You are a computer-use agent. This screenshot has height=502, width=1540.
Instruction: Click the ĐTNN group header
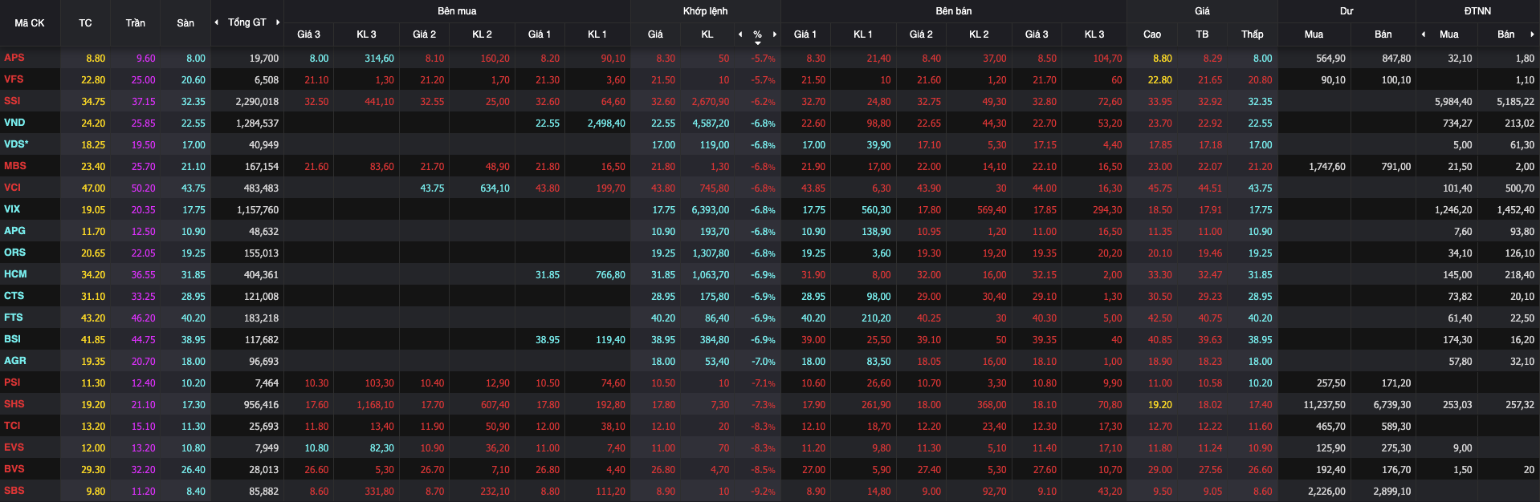coord(1477,11)
